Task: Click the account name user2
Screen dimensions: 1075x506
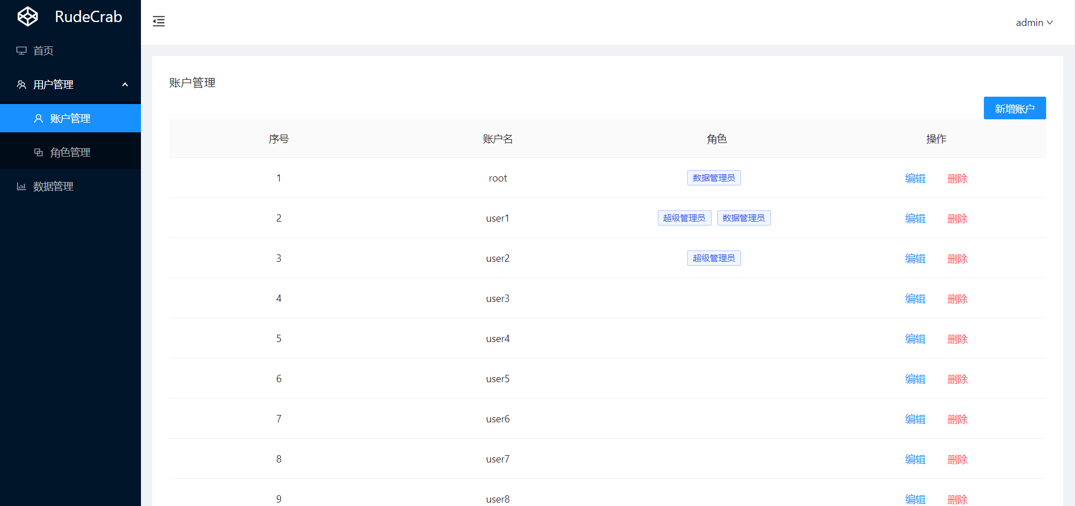Action: 498,258
